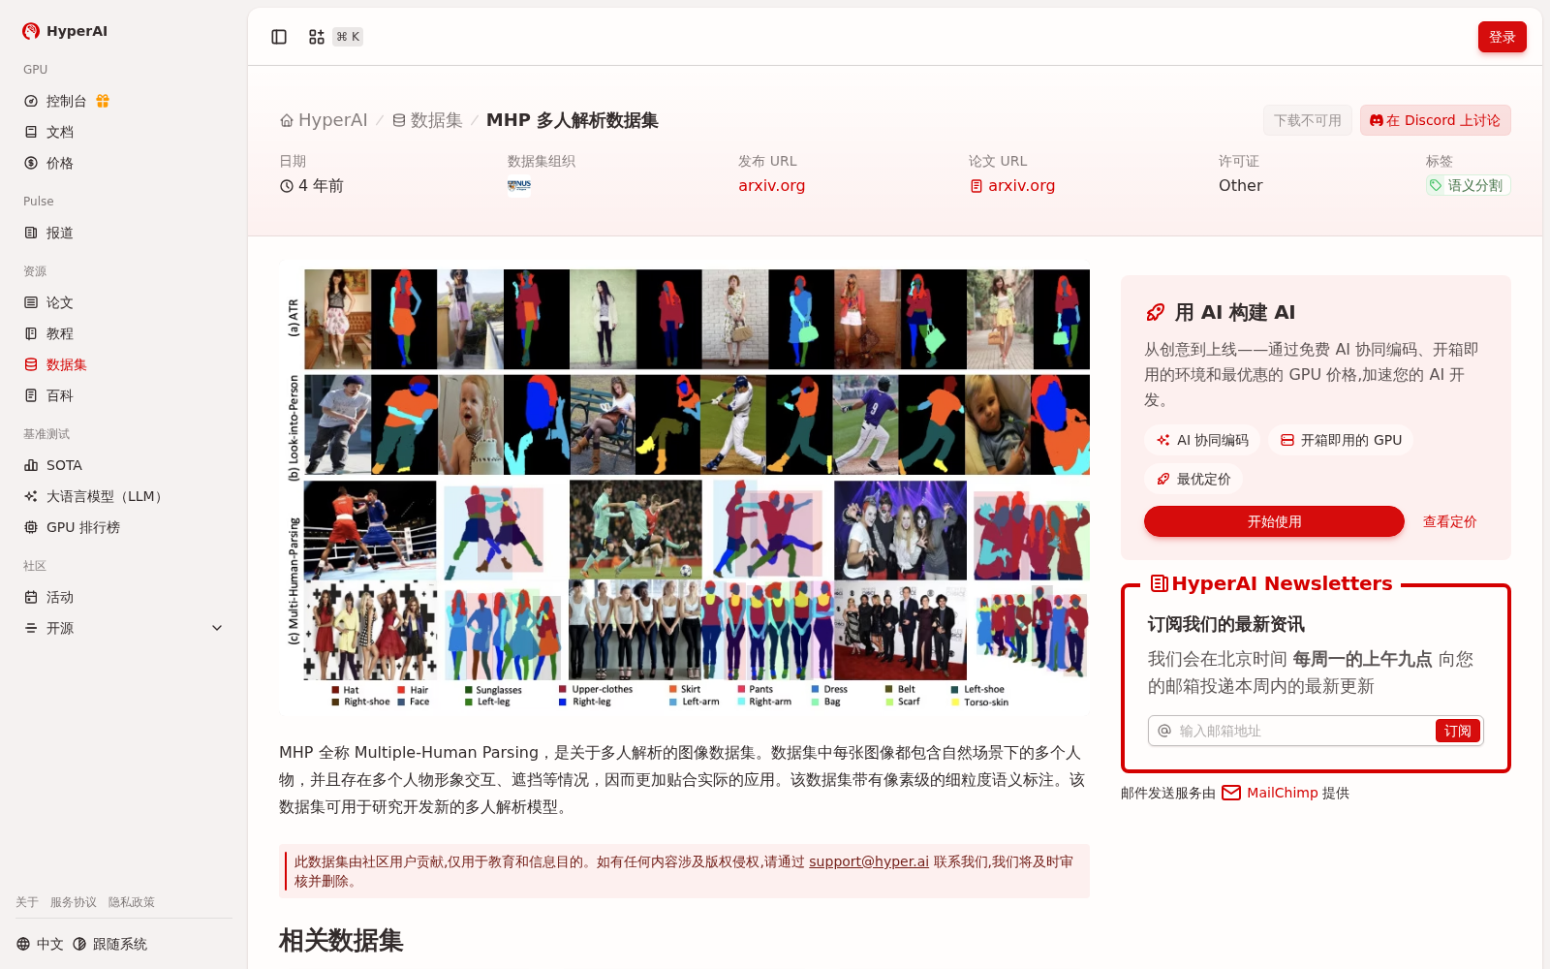Click the theme half-circle icon

tap(79, 944)
